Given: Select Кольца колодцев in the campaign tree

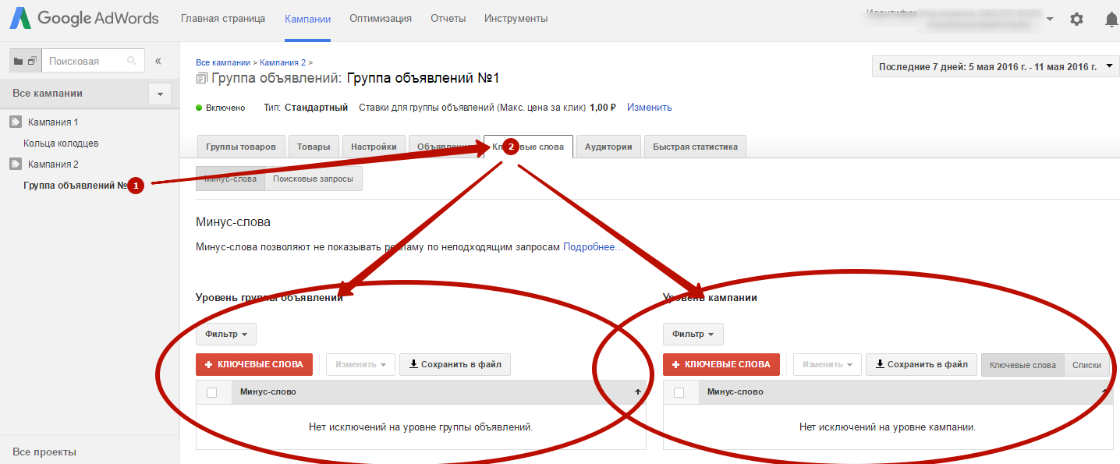Looking at the screenshot, I should coord(61,143).
